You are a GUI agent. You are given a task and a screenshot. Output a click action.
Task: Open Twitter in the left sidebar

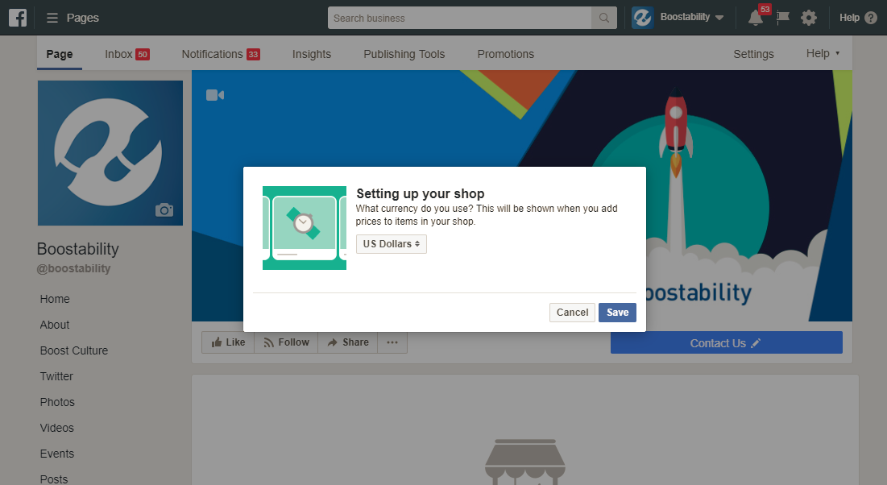point(56,376)
